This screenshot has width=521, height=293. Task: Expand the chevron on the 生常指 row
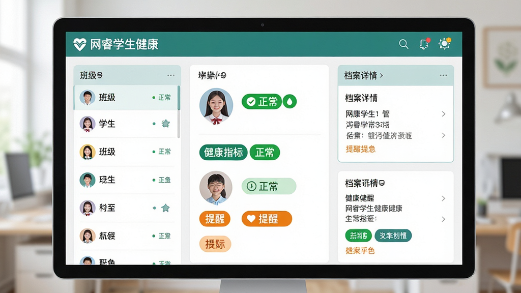pos(444,219)
